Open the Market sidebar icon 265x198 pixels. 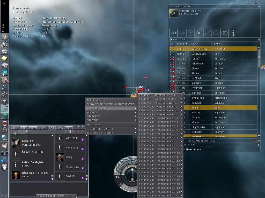click(x=5, y=73)
